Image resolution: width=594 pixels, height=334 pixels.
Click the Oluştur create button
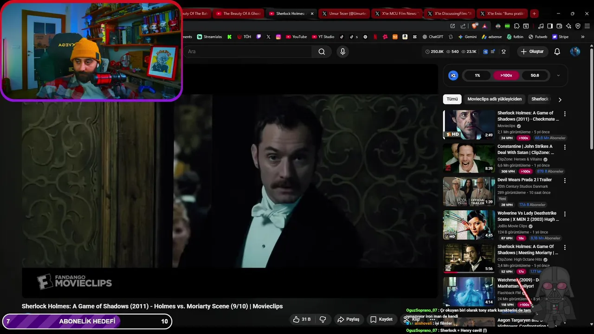(x=532, y=51)
